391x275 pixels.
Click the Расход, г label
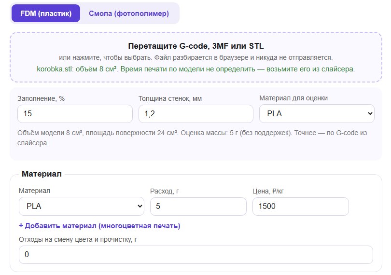164,191
